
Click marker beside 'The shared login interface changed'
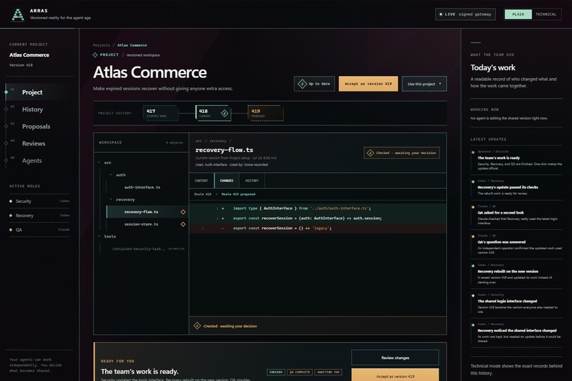[x=473, y=295]
